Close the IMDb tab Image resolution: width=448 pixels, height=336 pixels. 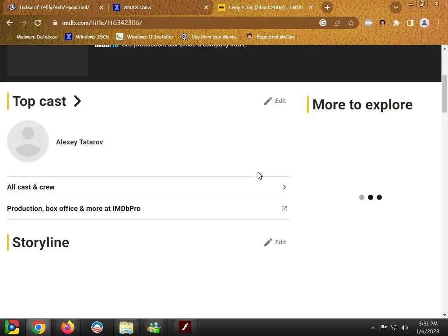pyautogui.click(x=311, y=7)
